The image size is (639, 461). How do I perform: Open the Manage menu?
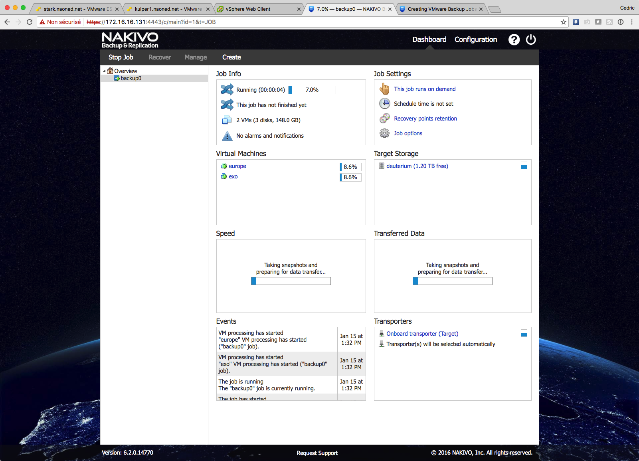(196, 57)
